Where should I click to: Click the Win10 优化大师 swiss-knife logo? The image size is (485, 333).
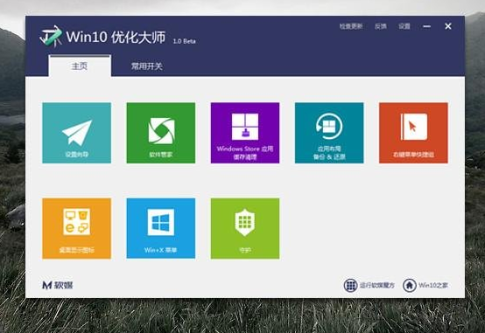[51, 36]
